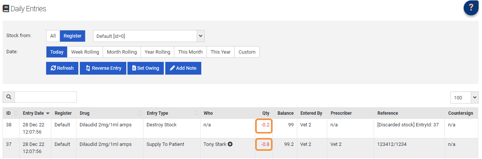Click the search magnifier icon
Screen dimensions: 482x159
(9, 97)
